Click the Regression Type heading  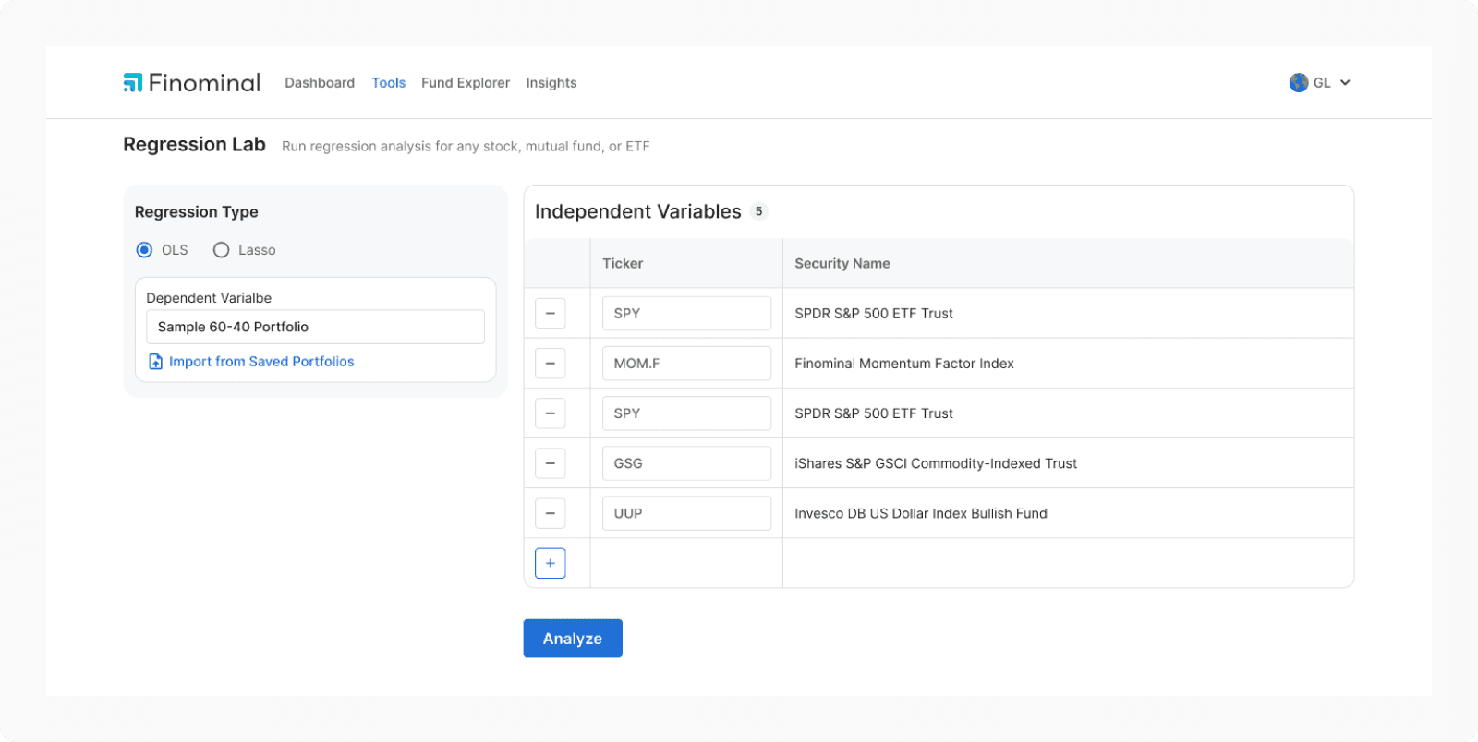tap(197, 212)
